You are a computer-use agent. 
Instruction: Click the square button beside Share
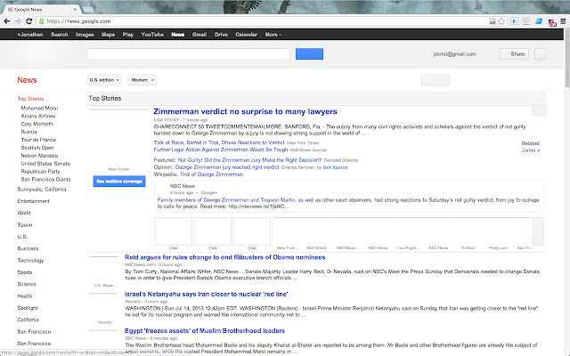coord(541,54)
